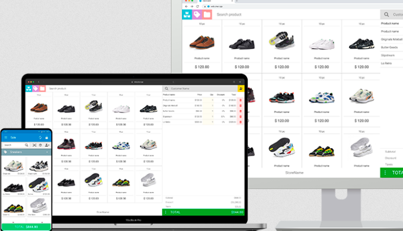Delete the Originals Niteball row on laptop
403x231 pixels.
tap(241, 105)
